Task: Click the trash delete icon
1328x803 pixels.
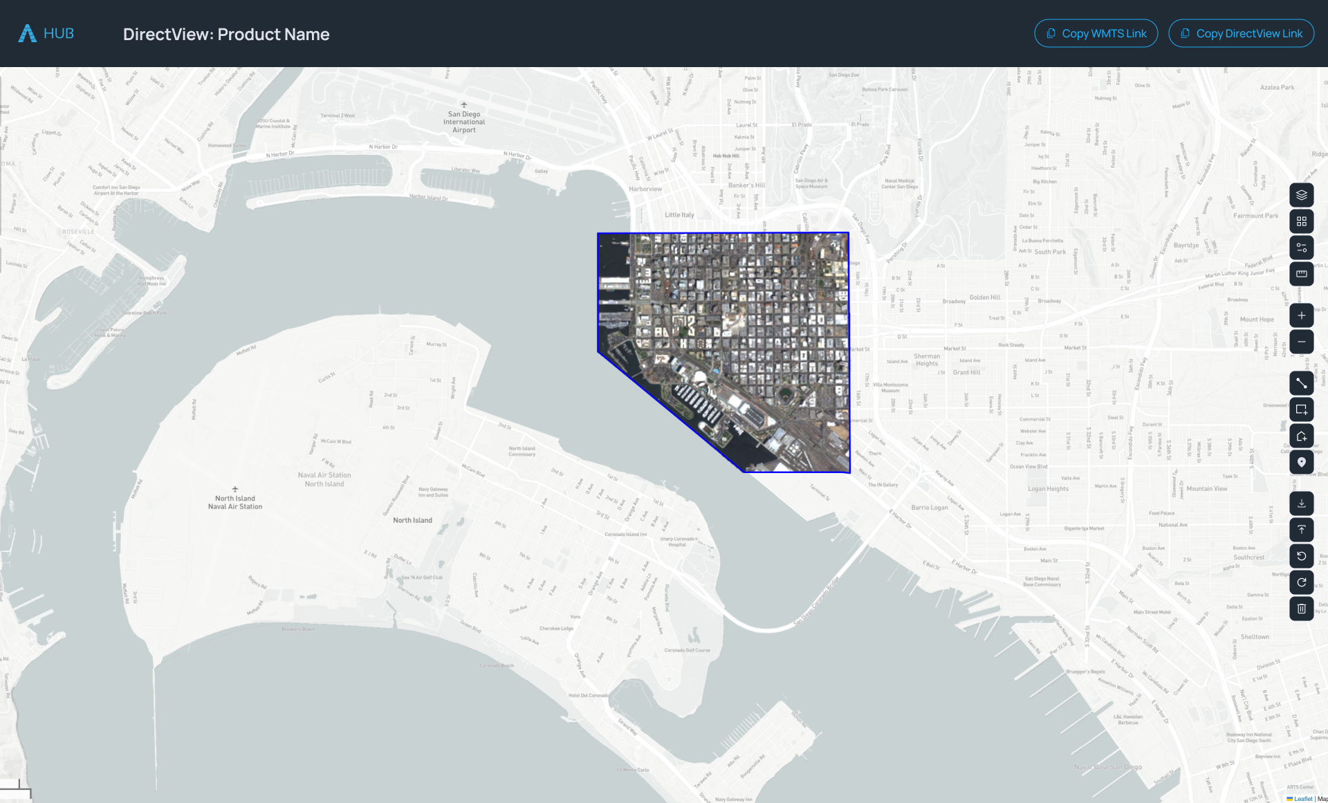Action: point(1301,609)
